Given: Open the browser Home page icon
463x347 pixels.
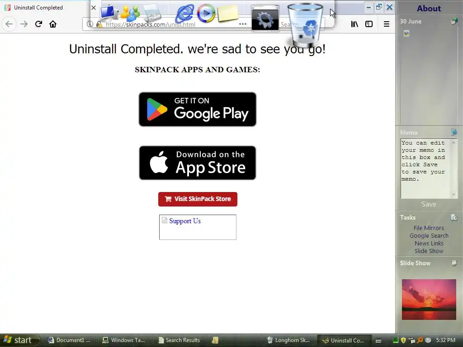Looking at the screenshot, I should tap(53, 24).
